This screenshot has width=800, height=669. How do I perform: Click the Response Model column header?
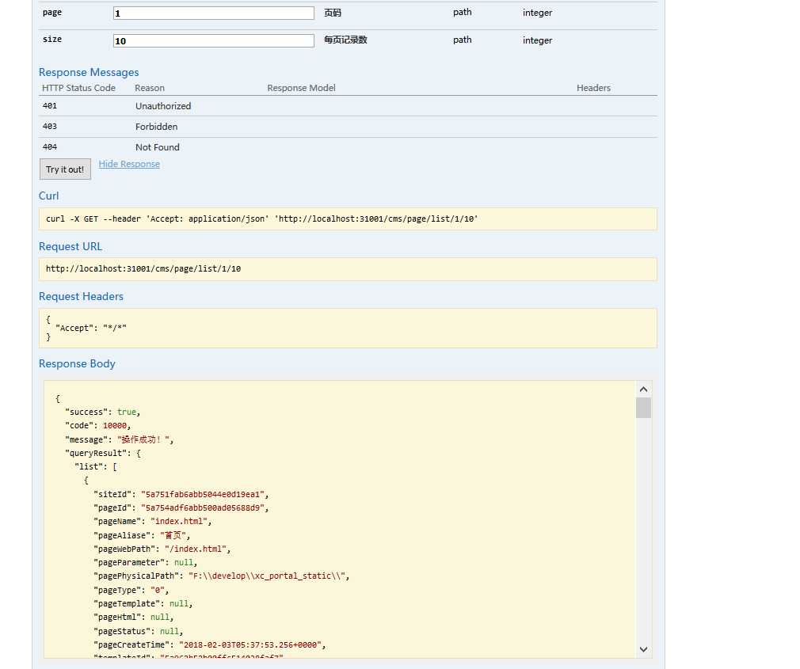(302, 88)
